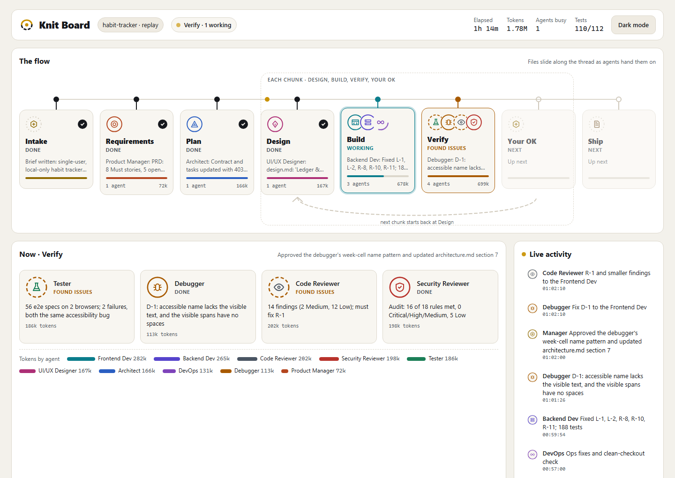Click the Tester agent card heading
This screenshot has width=675, height=478.
pyautogui.click(x=62, y=284)
